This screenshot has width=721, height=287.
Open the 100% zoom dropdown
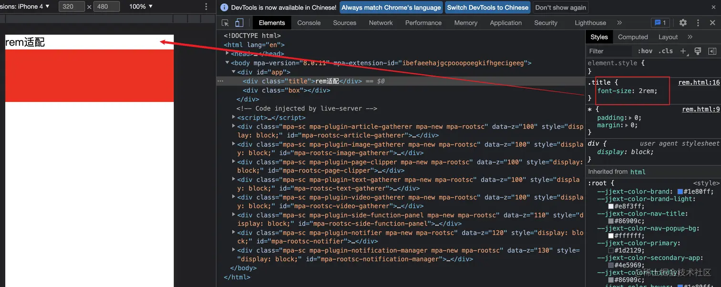pyautogui.click(x=141, y=7)
